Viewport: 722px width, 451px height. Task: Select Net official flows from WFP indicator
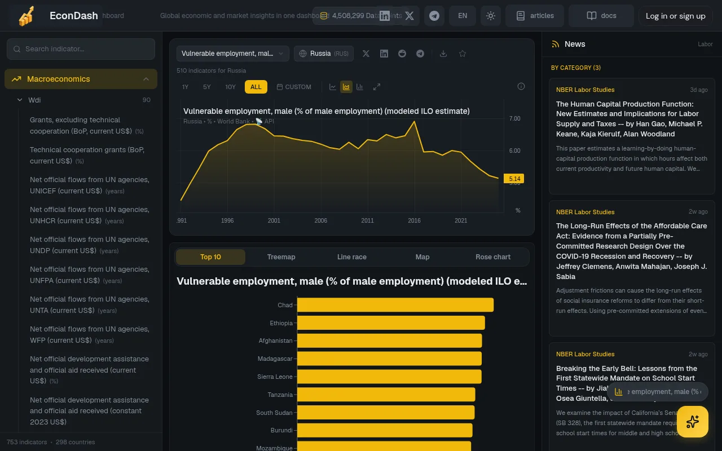[x=90, y=335]
